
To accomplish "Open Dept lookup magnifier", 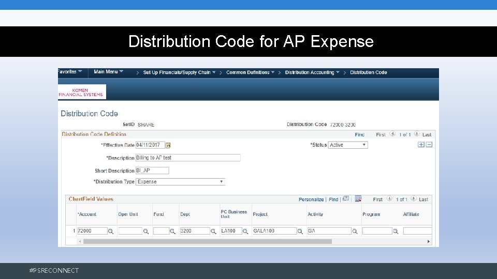I will point(213,231).
